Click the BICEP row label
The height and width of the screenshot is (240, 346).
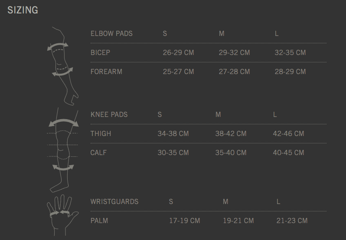(100, 52)
